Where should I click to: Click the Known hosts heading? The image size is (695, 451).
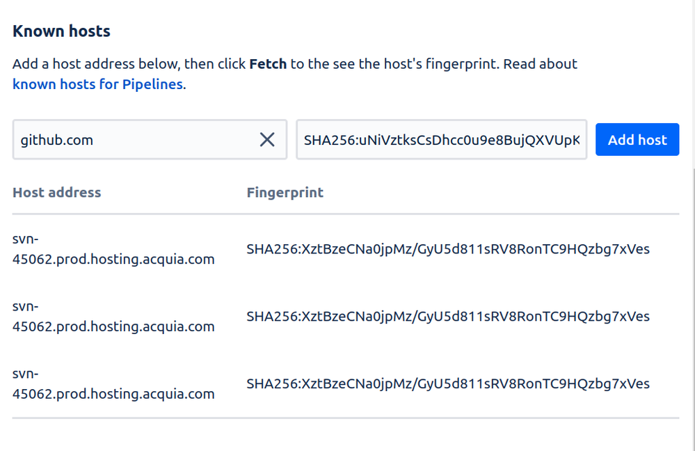point(61,31)
